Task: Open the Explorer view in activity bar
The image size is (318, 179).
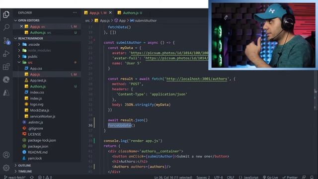Action: click(x=6, y=14)
